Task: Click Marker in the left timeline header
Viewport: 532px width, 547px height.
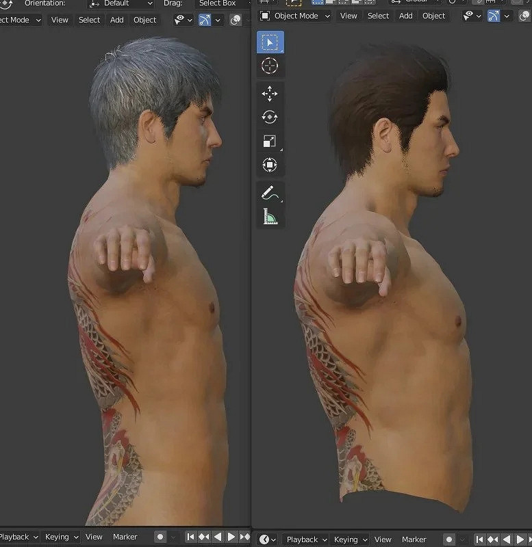Action: point(125,537)
